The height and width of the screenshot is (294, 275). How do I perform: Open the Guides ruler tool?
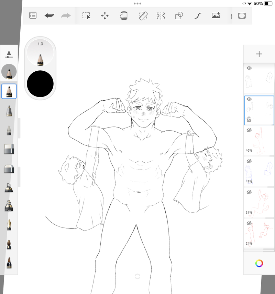143,16
